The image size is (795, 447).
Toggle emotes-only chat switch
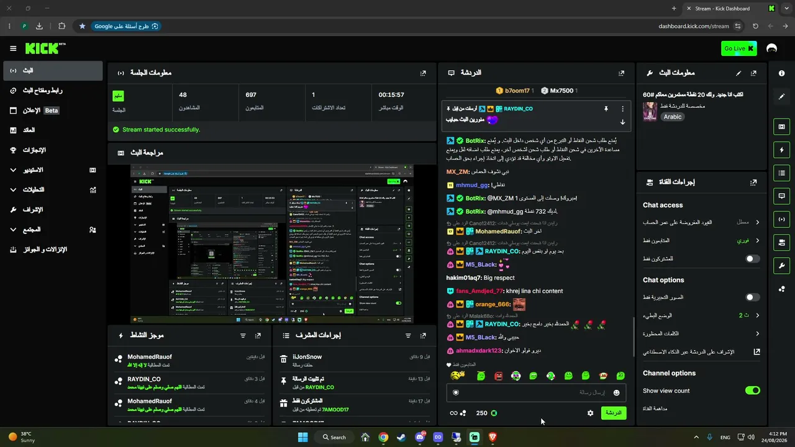[x=752, y=297]
